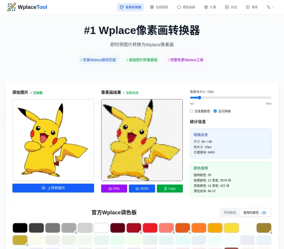Screen dimensions: 284x249
Task: Click the grid icon beside 创建模板
Action: click(152, 7)
